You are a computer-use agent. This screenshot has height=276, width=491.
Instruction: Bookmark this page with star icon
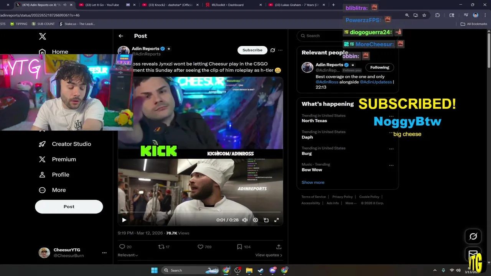[x=424, y=15]
